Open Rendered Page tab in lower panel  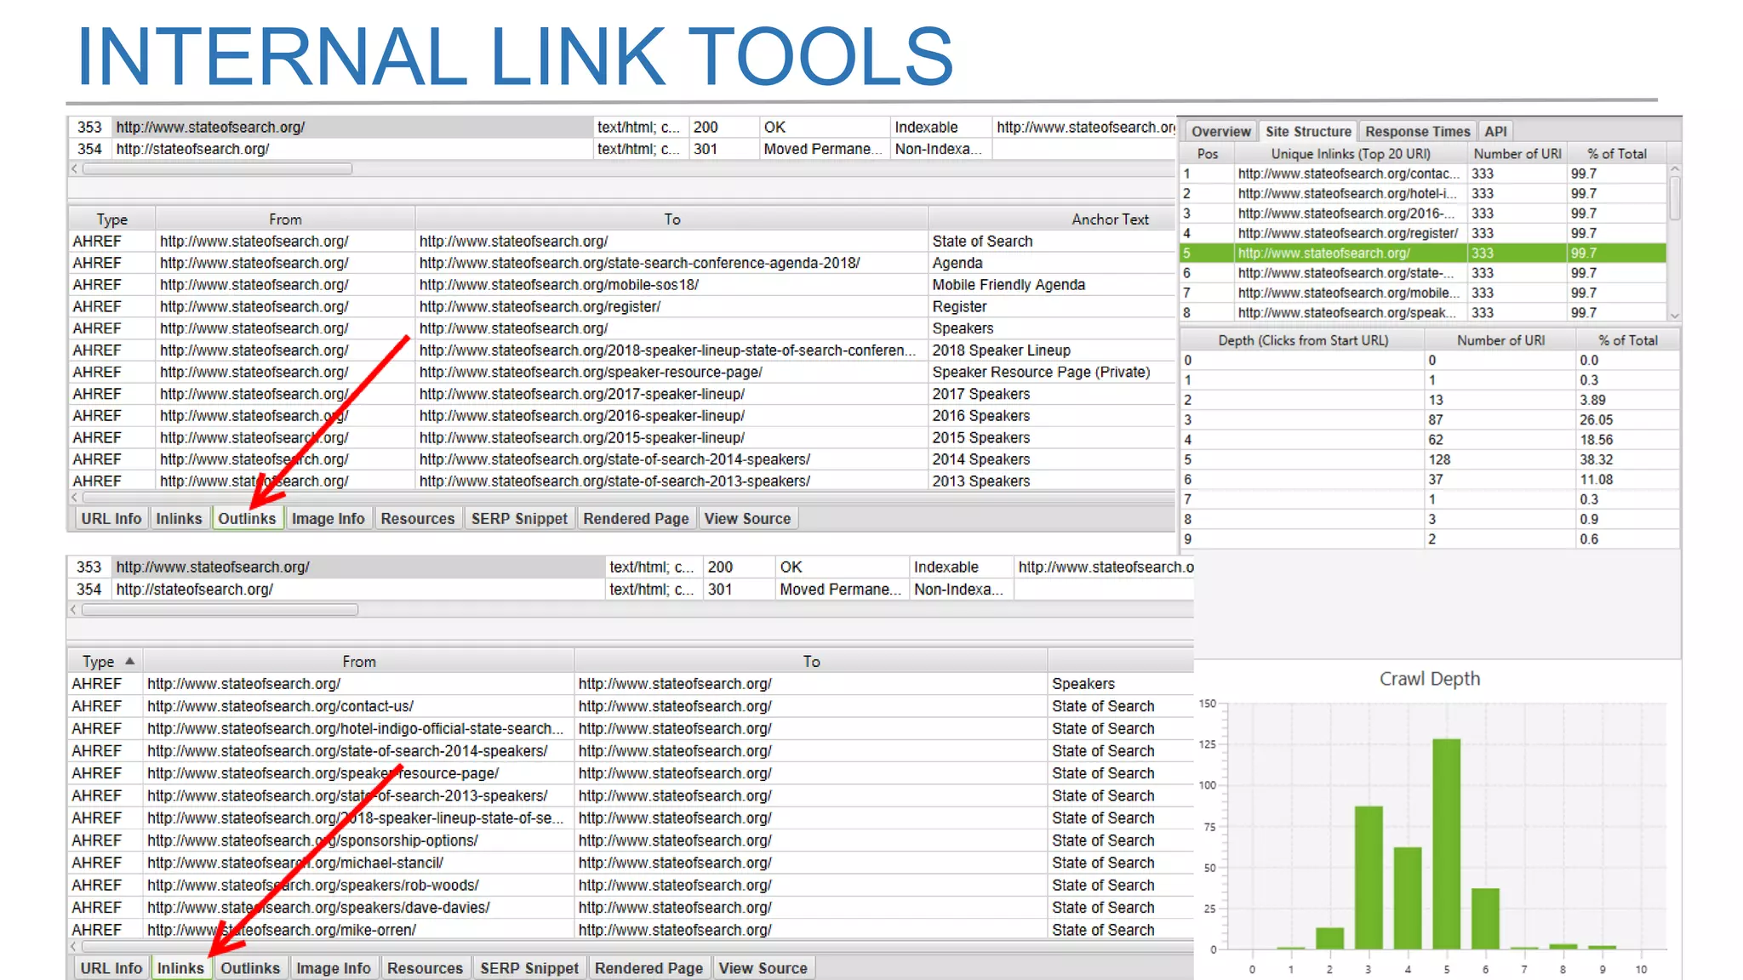pyautogui.click(x=649, y=968)
